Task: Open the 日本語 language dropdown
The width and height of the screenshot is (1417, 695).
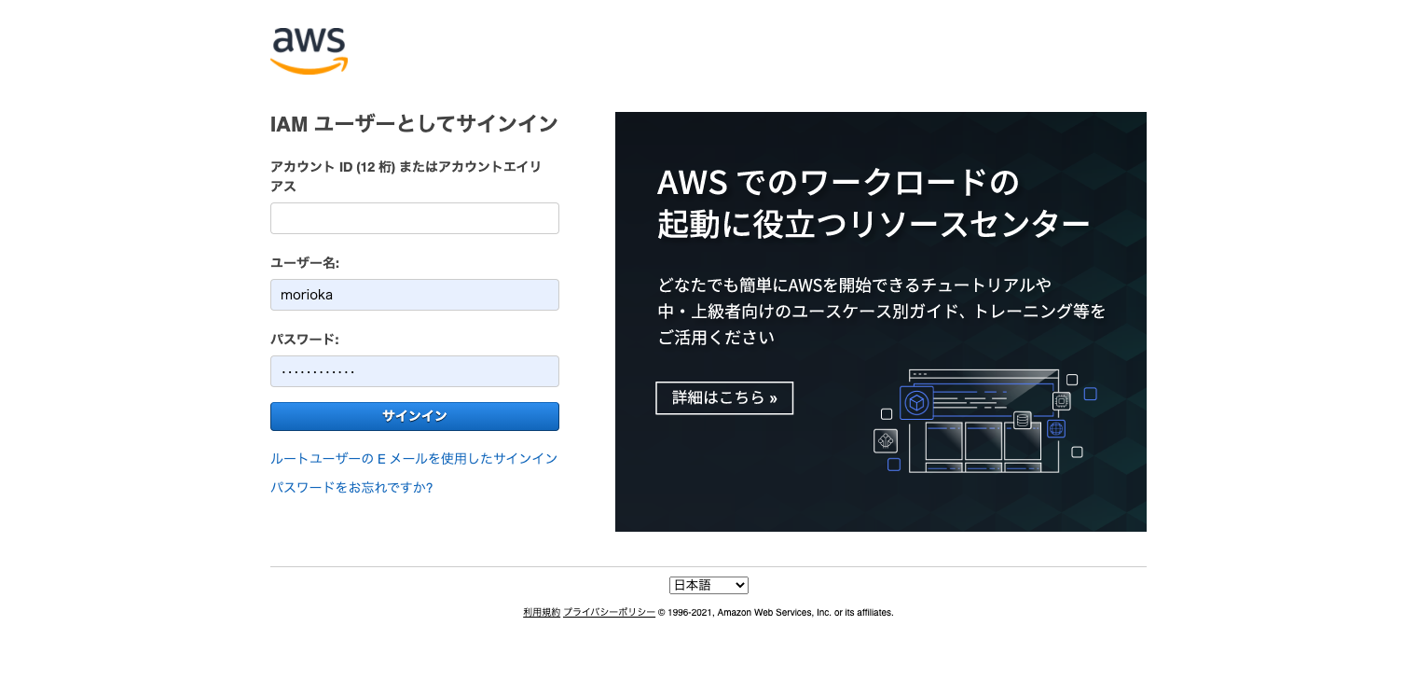Action: pos(708,585)
